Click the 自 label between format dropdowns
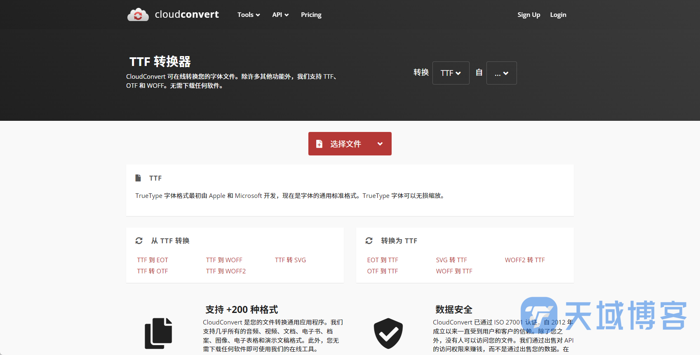 479,73
